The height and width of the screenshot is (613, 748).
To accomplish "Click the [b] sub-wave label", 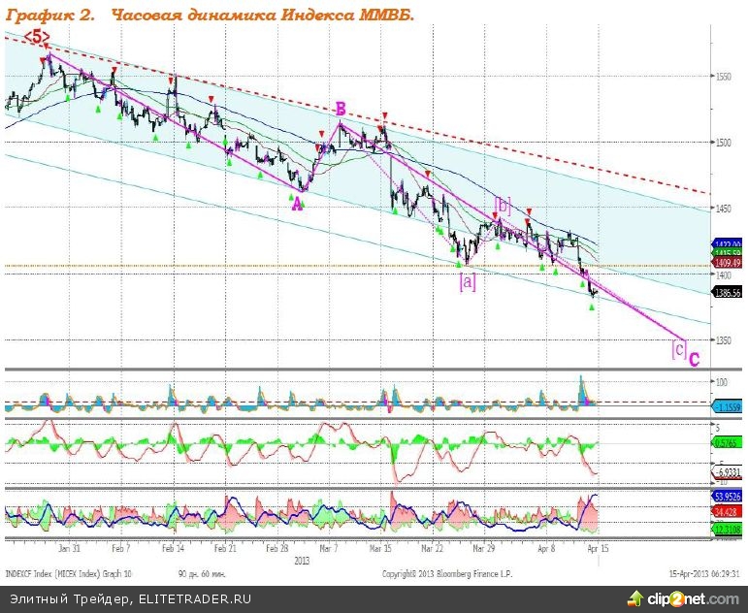I will 503,205.
